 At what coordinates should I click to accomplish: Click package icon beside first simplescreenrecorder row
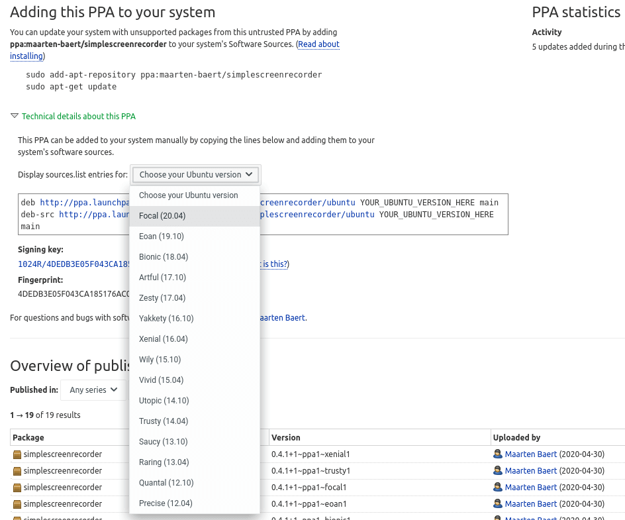click(x=17, y=454)
